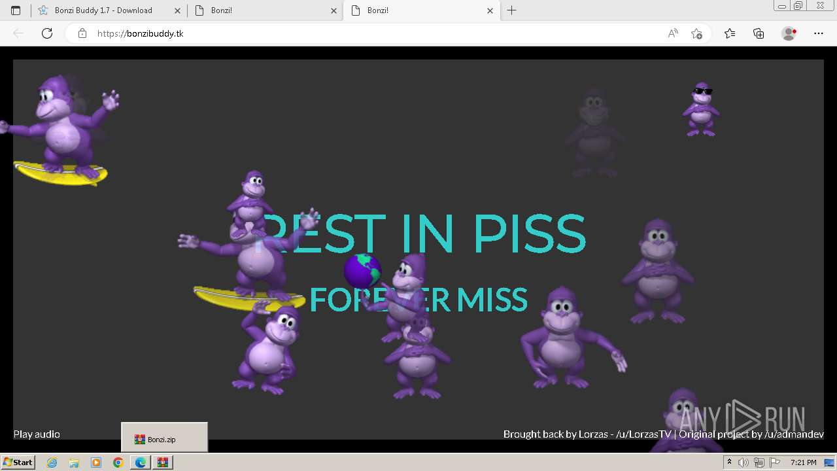Click the spinning purple globe
837x471 pixels.
point(363,271)
